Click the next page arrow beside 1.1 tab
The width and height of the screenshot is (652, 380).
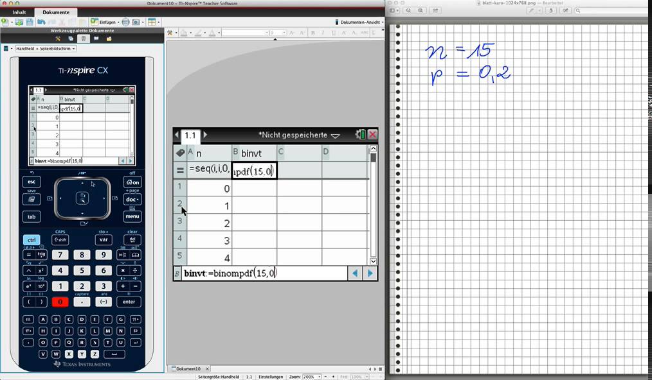(204, 135)
